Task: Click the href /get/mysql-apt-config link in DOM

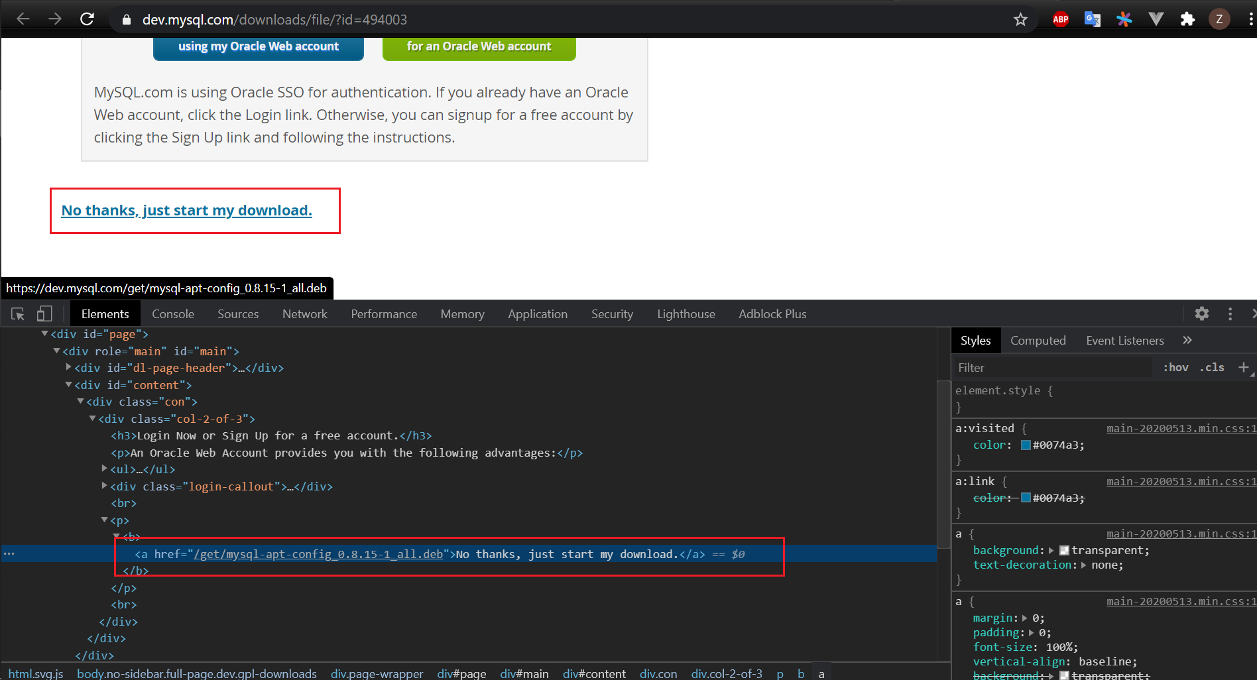Action: click(x=318, y=554)
